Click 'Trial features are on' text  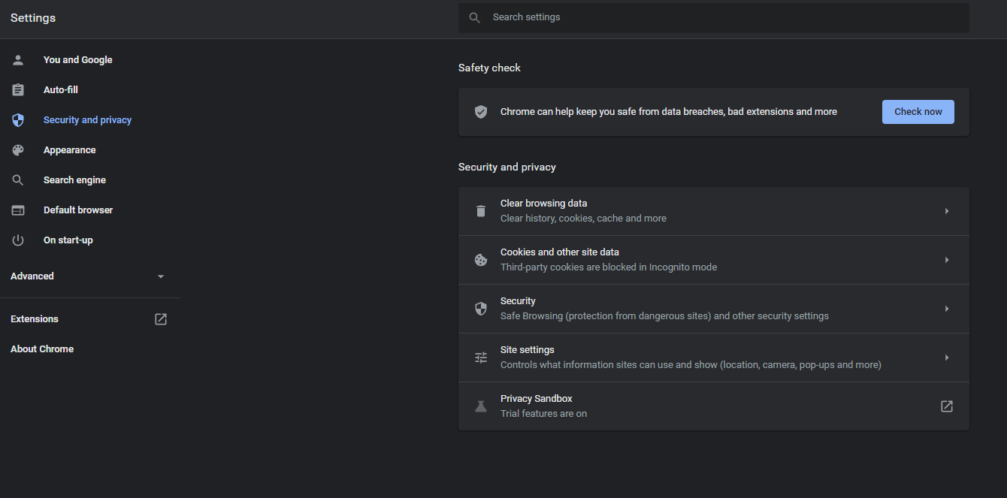click(x=543, y=414)
